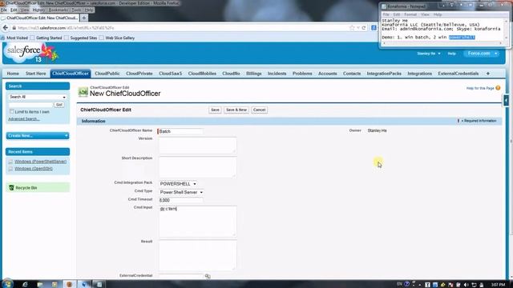
Task: Click the sidebar search text box
Action: 30,105
